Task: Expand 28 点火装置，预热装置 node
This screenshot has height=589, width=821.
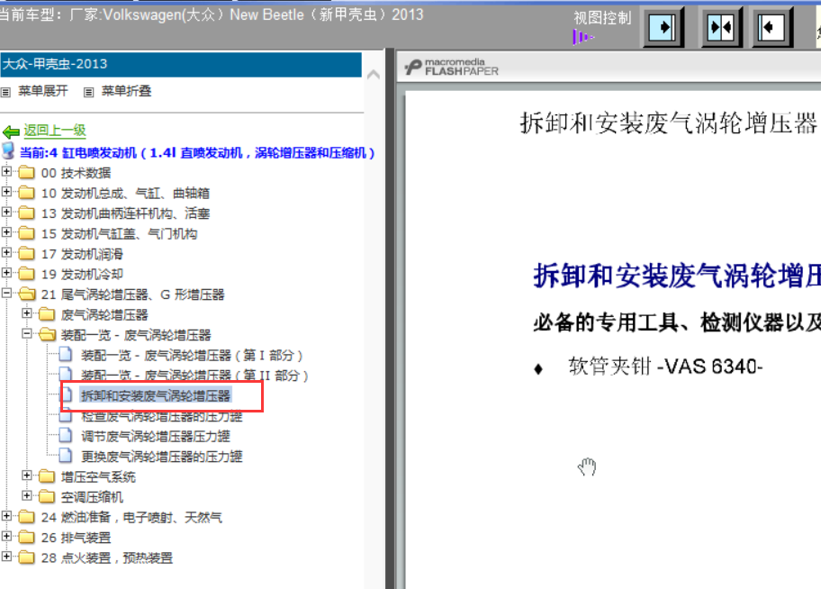Action: point(6,557)
